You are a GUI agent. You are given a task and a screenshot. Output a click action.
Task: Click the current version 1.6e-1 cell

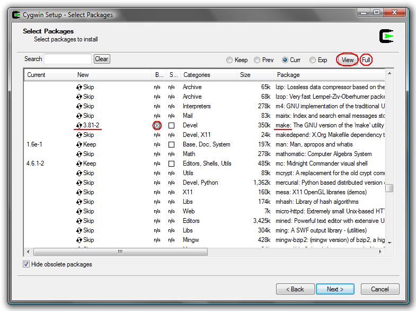[34, 144]
